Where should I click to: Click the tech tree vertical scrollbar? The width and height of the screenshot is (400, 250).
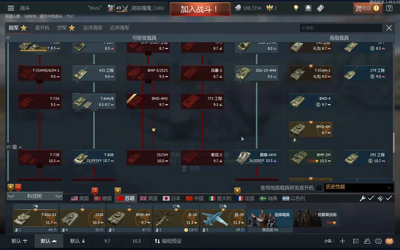[394, 143]
